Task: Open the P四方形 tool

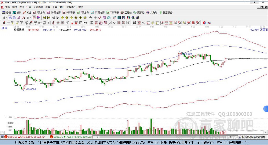Action: [x=39, y=13]
